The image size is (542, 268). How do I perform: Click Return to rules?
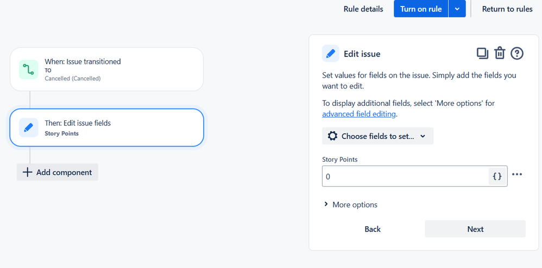[x=507, y=9]
